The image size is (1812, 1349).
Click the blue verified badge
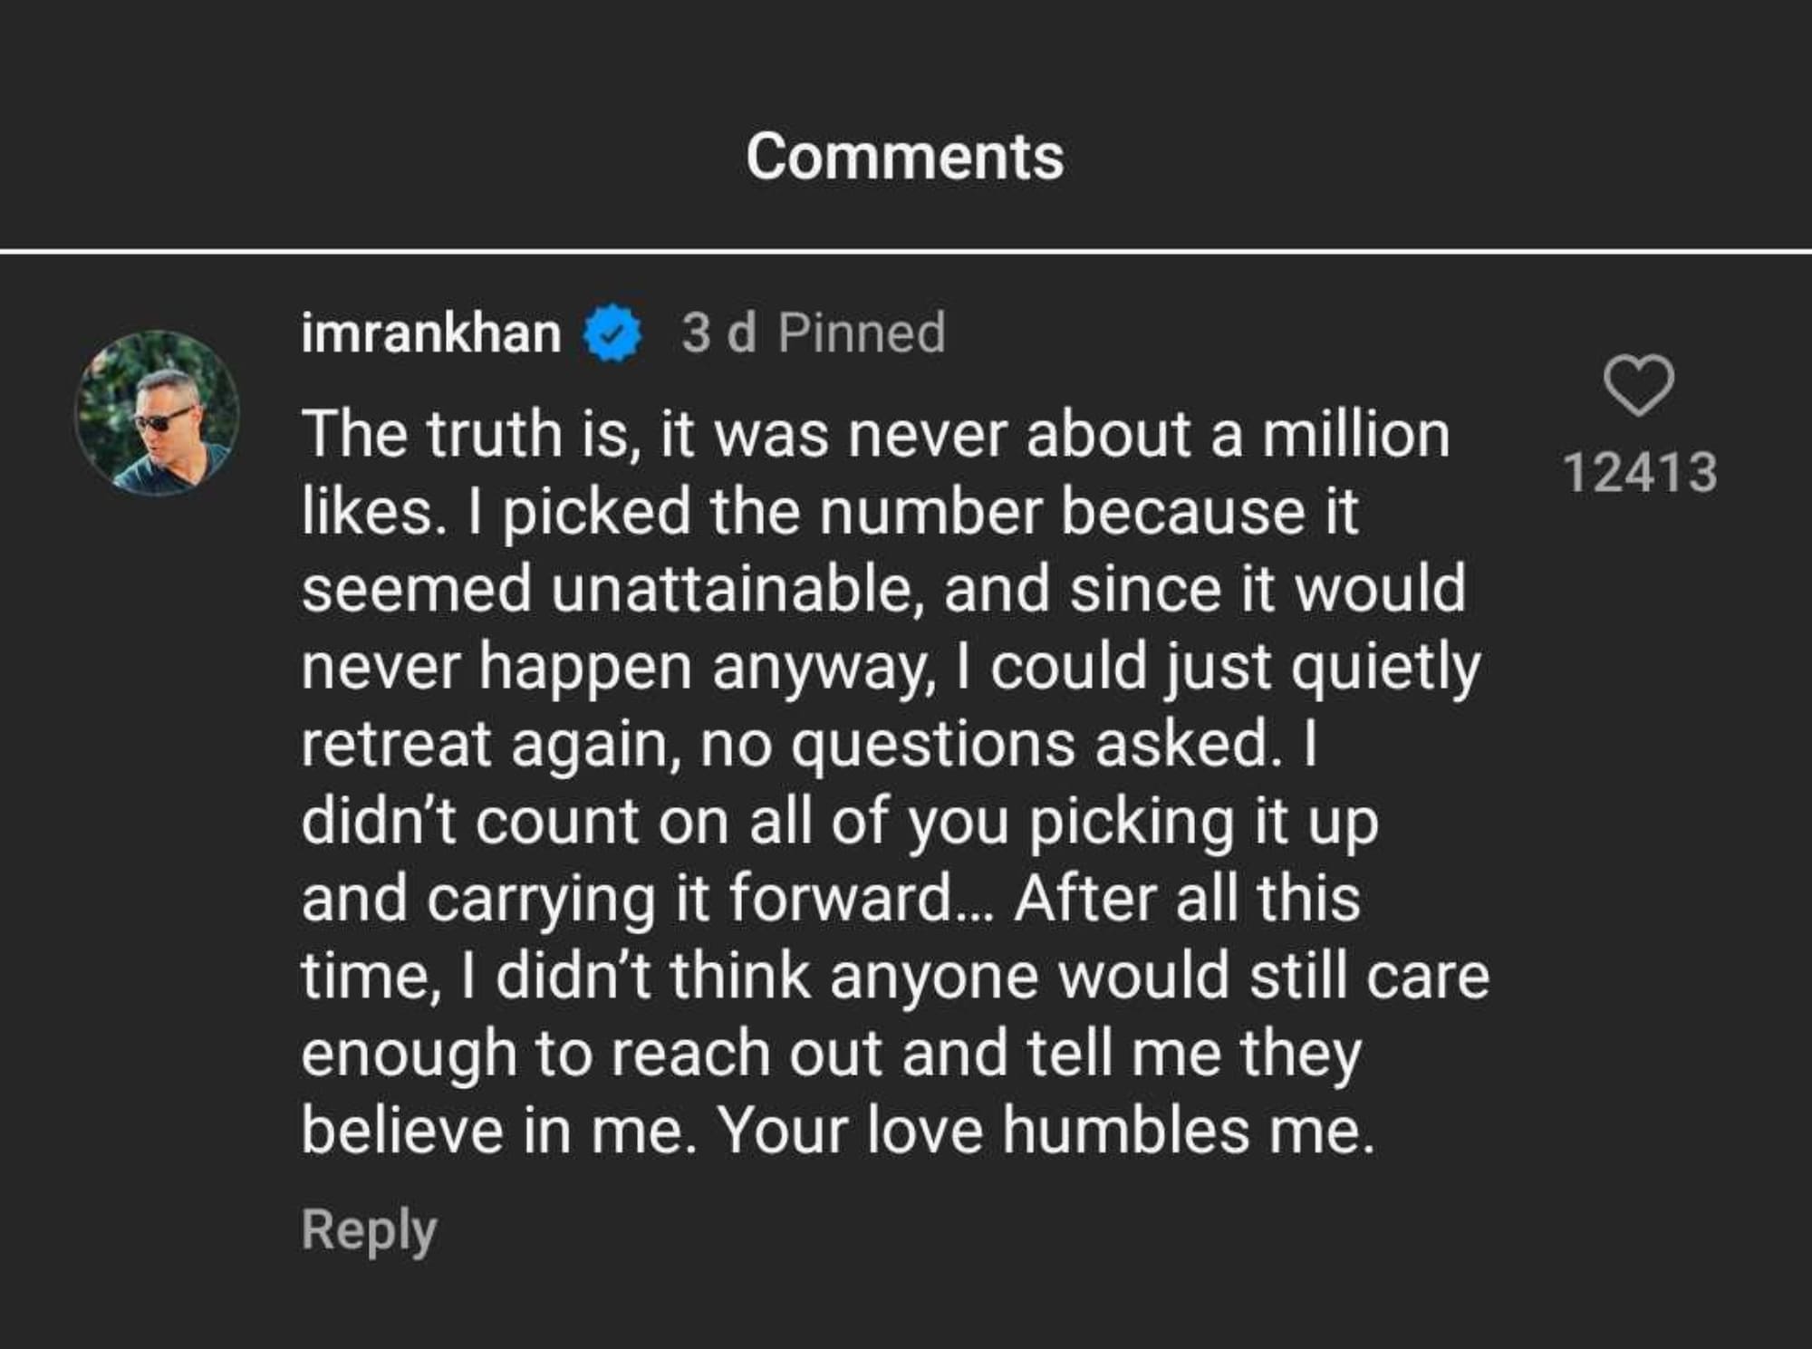click(x=612, y=333)
